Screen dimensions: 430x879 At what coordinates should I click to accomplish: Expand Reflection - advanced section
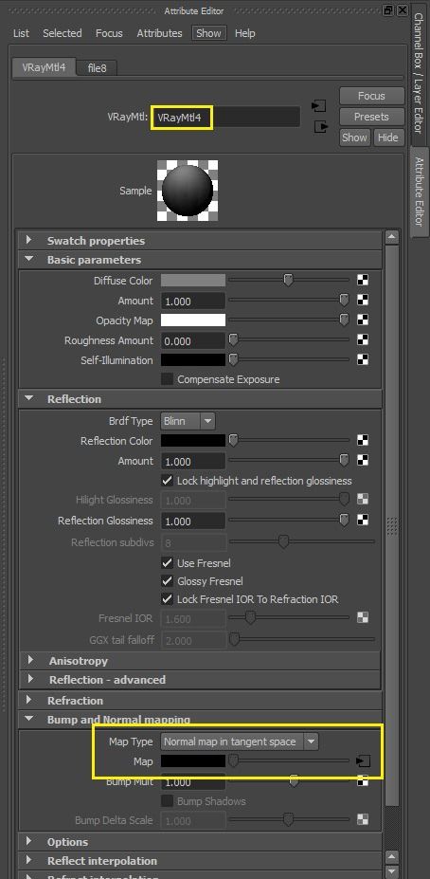point(31,680)
